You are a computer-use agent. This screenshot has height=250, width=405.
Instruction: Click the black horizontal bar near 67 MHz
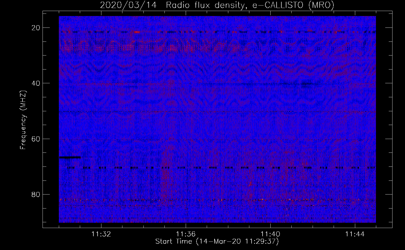[x=70, y=157]
